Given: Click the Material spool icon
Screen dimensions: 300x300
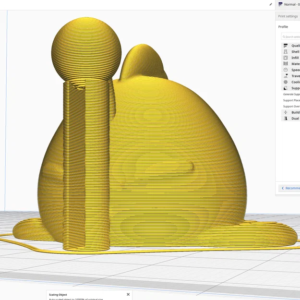Looking at the screenshot, I should [x=286, y=64].
